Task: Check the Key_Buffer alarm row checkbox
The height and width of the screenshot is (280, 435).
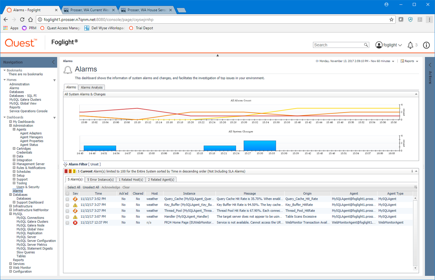Action: pos(67,205)
